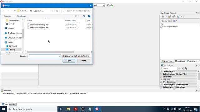Open the Embarcadero RAD Studio file type filter
This screenshot has width=200, height=112.
pos(76,56)
